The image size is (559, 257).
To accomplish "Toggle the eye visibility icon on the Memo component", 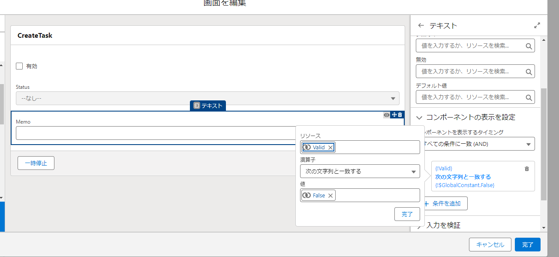I will click(x=386, y=115).
